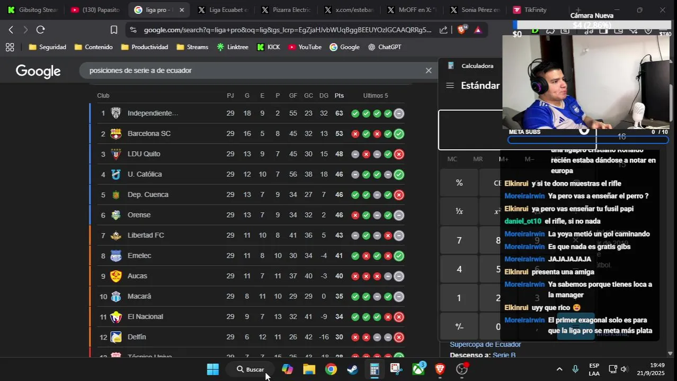Switch to the Sonia Pérez tab
The height and width of the screenshot is (381, 677).
(x=475, y=10)
